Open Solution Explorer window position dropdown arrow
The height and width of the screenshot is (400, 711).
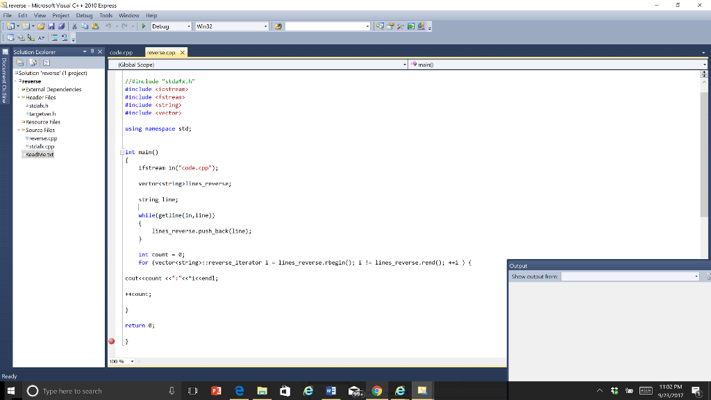click(85, 51)
